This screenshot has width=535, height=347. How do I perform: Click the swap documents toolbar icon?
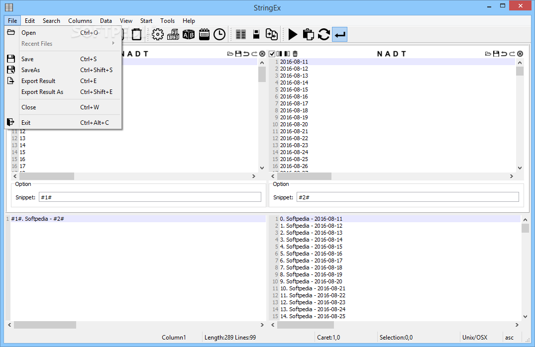click(x=272, y=34)
